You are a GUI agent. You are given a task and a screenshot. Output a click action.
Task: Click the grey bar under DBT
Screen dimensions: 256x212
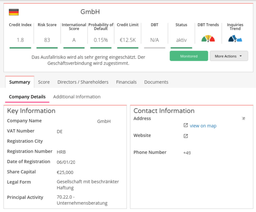(x=154, y=48)
